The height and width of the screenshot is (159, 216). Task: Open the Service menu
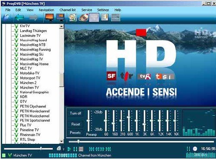pyautogui.click(x=87, y=10)
